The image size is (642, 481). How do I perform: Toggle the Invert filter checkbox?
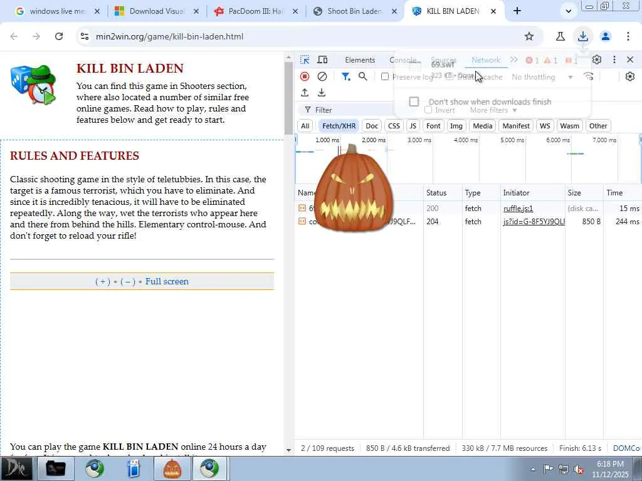(x=428, y=110)
